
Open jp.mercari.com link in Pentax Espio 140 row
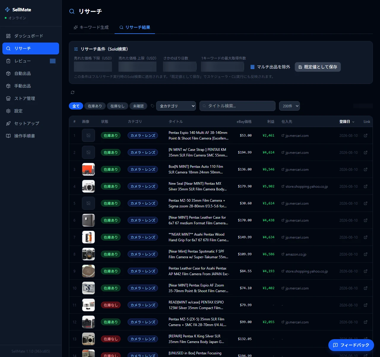[295, 136]
